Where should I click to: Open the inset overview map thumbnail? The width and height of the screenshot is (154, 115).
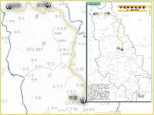(x=119, y=52)
